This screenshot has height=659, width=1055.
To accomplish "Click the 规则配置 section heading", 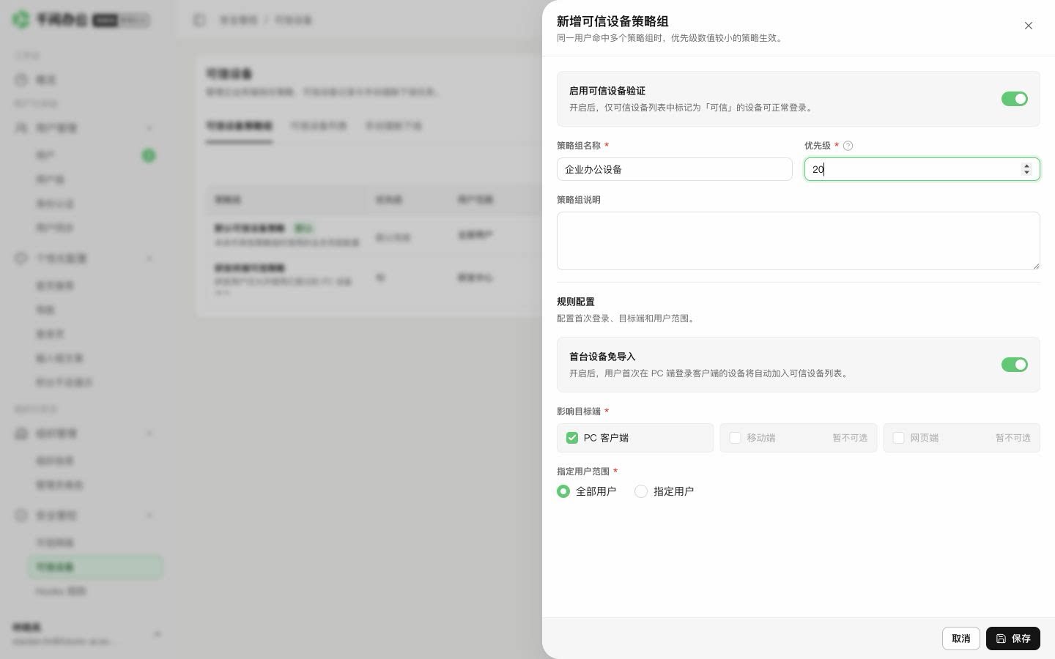I will 576,302.
